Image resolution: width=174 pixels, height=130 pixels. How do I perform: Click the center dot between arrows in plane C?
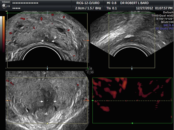[47, 100]
